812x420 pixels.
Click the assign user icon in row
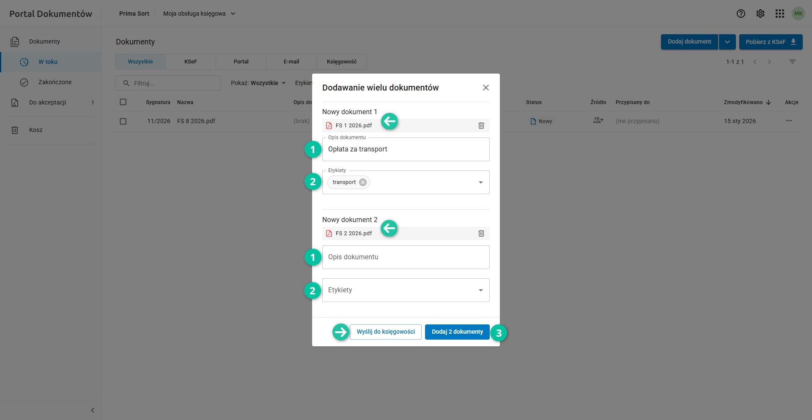[598, 121]
